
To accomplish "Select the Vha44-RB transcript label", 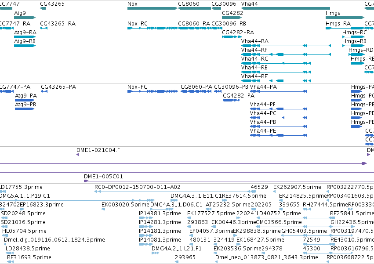I will (x=254, y=68).
